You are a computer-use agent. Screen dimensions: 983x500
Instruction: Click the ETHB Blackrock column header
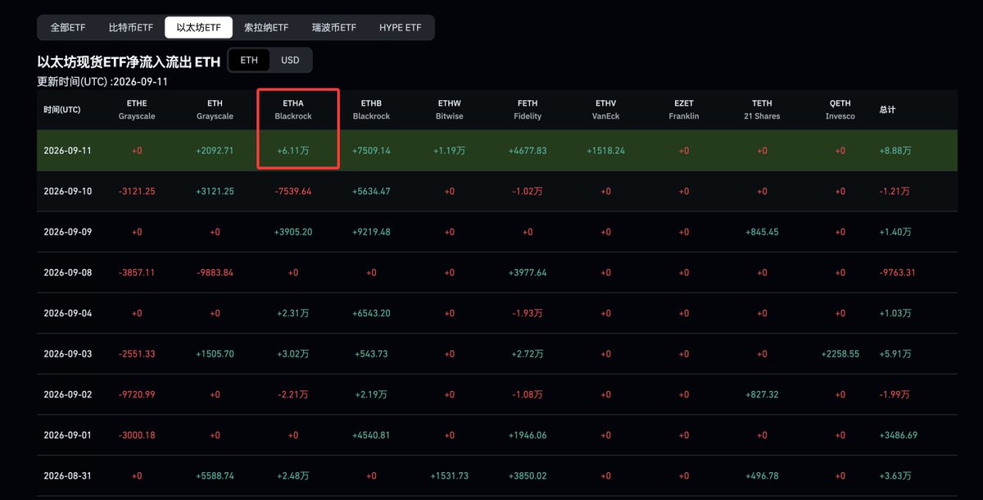tap(371, 110)
